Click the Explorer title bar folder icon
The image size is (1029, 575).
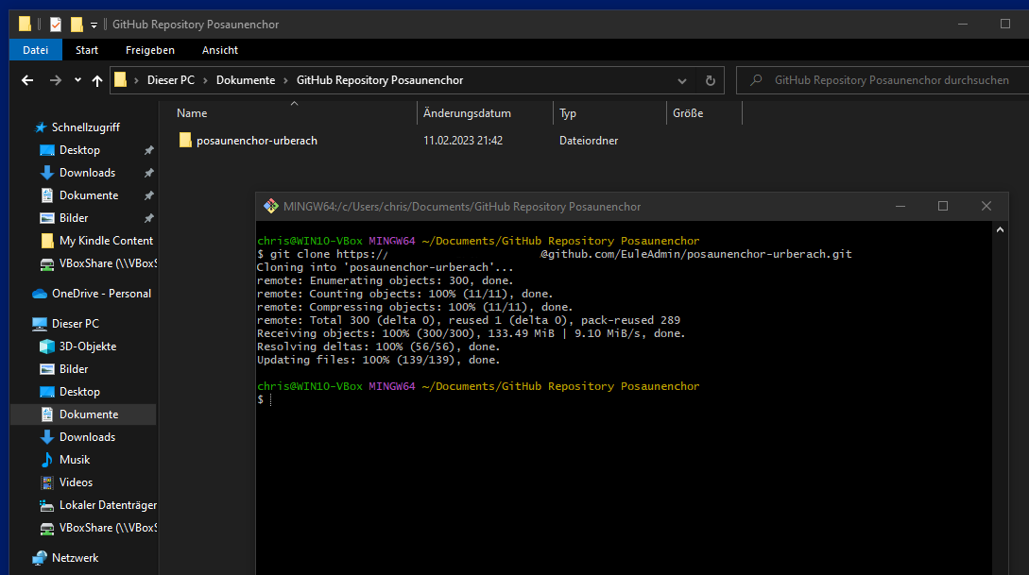tap(25, 25)
